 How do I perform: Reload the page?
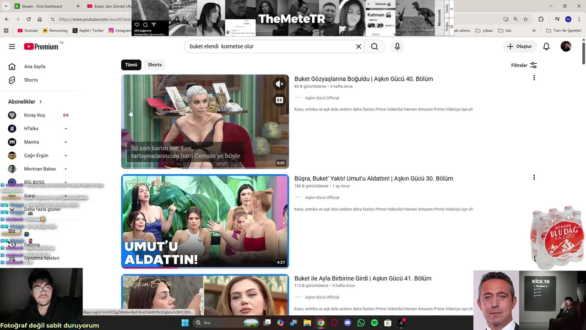(x=28, y=19)
